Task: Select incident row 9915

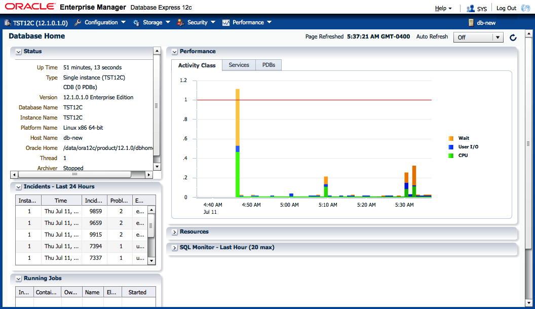Action: tap(82, 235)
